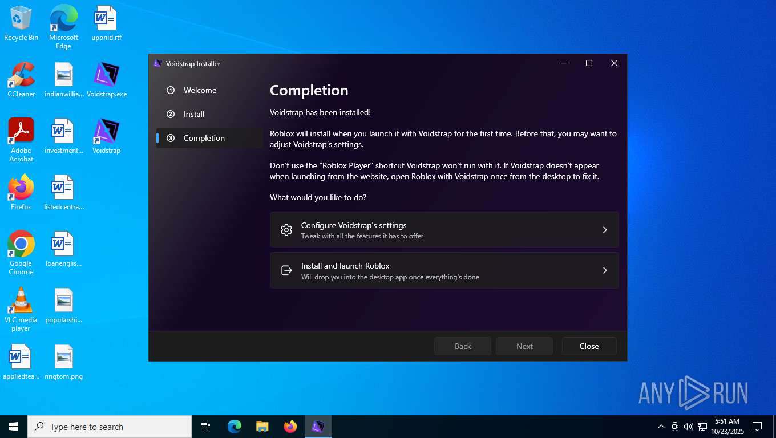Click the Voidstrap logo in the title bar

pyautogui.click(x=158, y=63)
